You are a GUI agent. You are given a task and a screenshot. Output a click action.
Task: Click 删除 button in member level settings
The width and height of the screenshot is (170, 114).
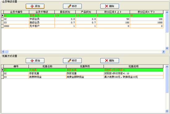click(110, 6)
